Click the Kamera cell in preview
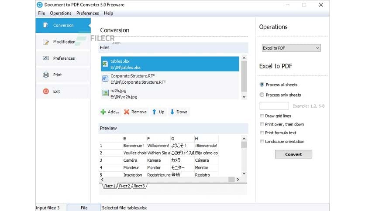365x211 pixels. [158, 160]
